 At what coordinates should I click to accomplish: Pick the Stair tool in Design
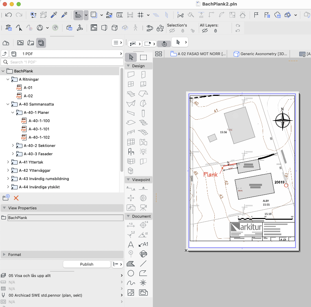[143, 122]
